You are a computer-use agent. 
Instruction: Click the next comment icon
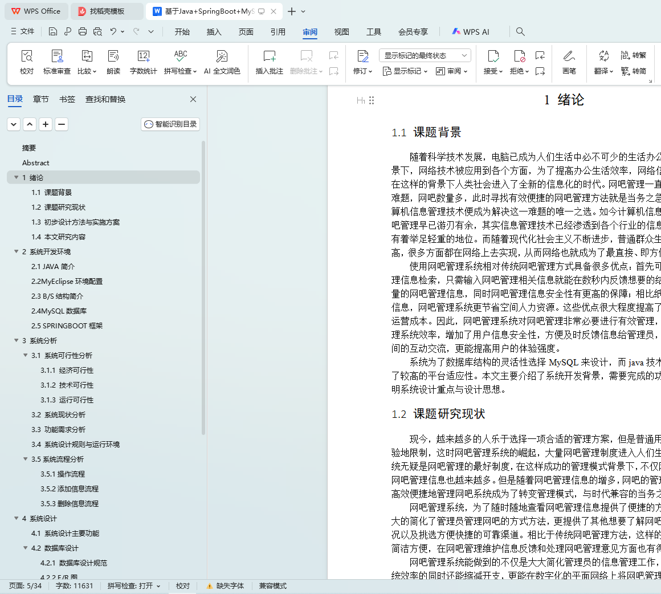(x=334, y=71)
